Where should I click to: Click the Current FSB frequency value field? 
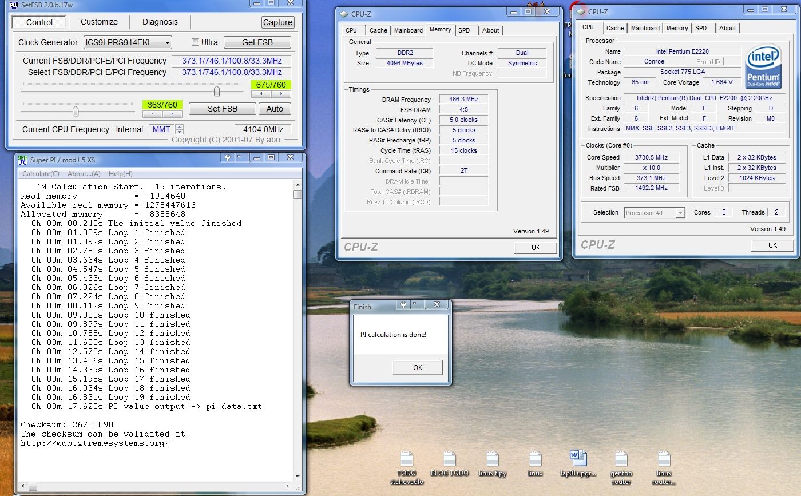coord(231,61)
